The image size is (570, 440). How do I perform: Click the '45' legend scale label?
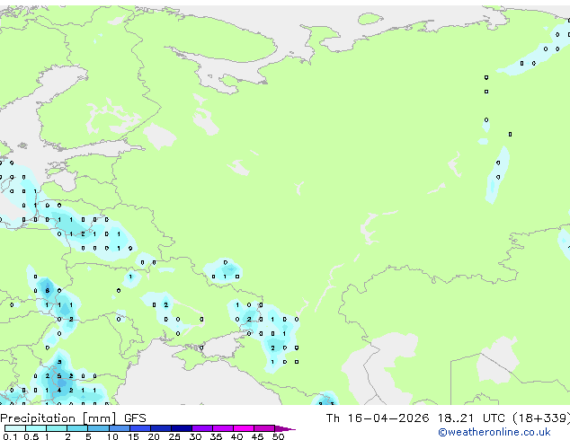tap(257, 436)
